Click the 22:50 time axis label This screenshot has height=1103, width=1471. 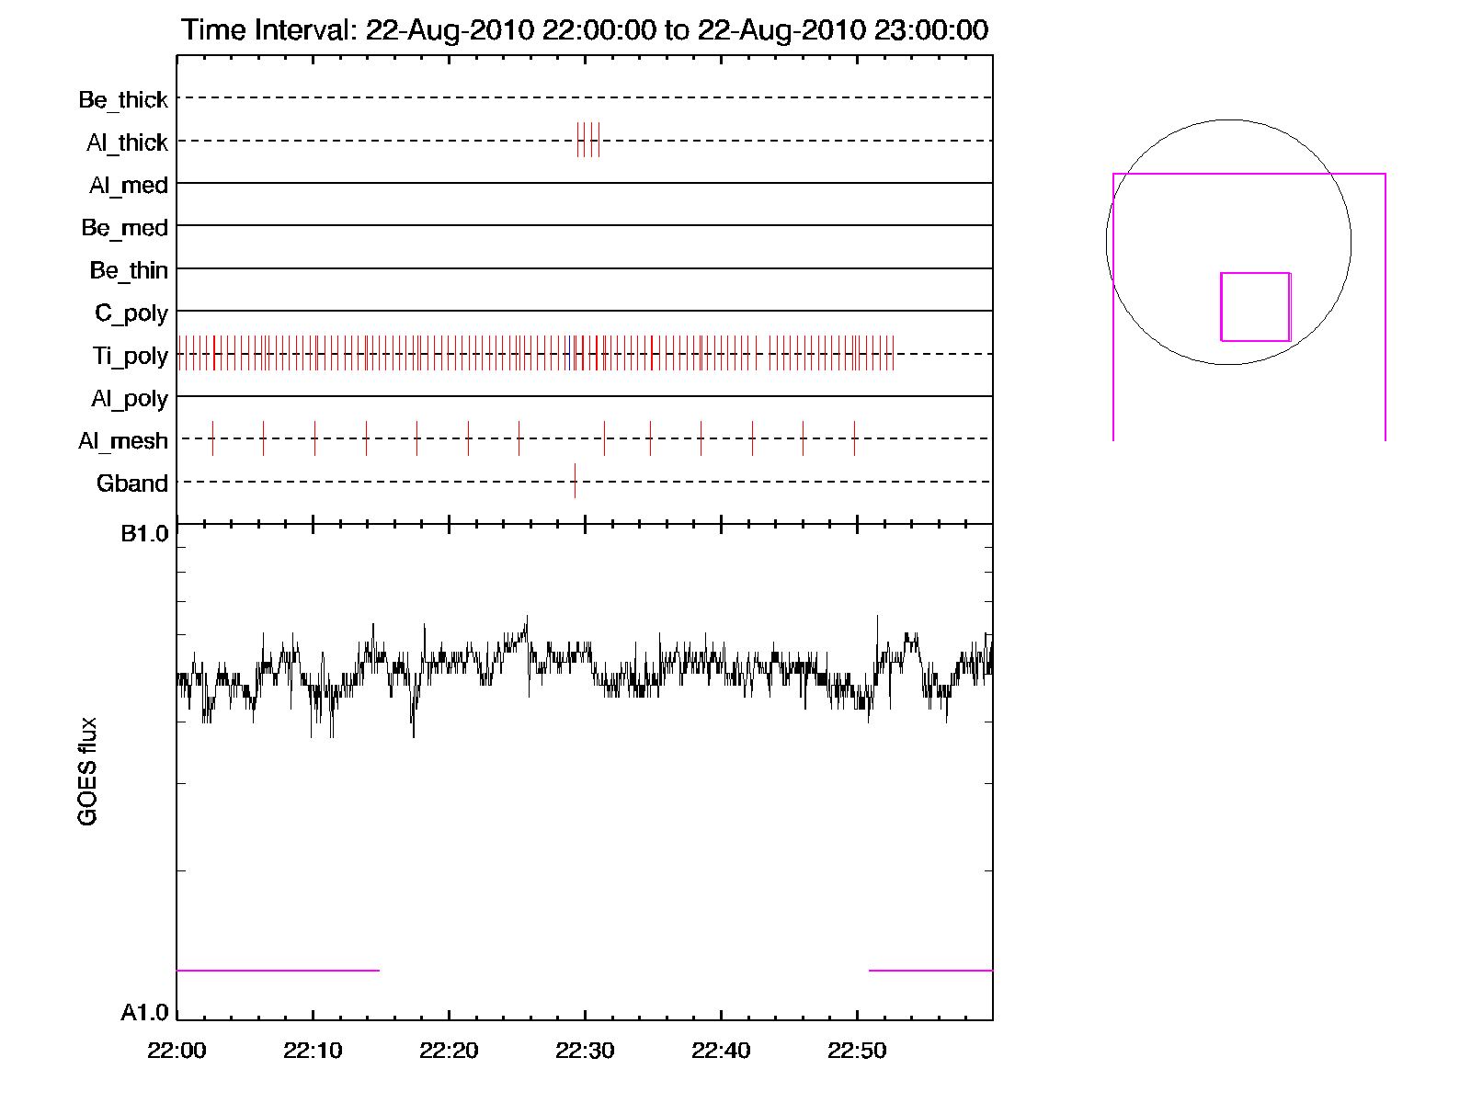[x=857, y=1051]
